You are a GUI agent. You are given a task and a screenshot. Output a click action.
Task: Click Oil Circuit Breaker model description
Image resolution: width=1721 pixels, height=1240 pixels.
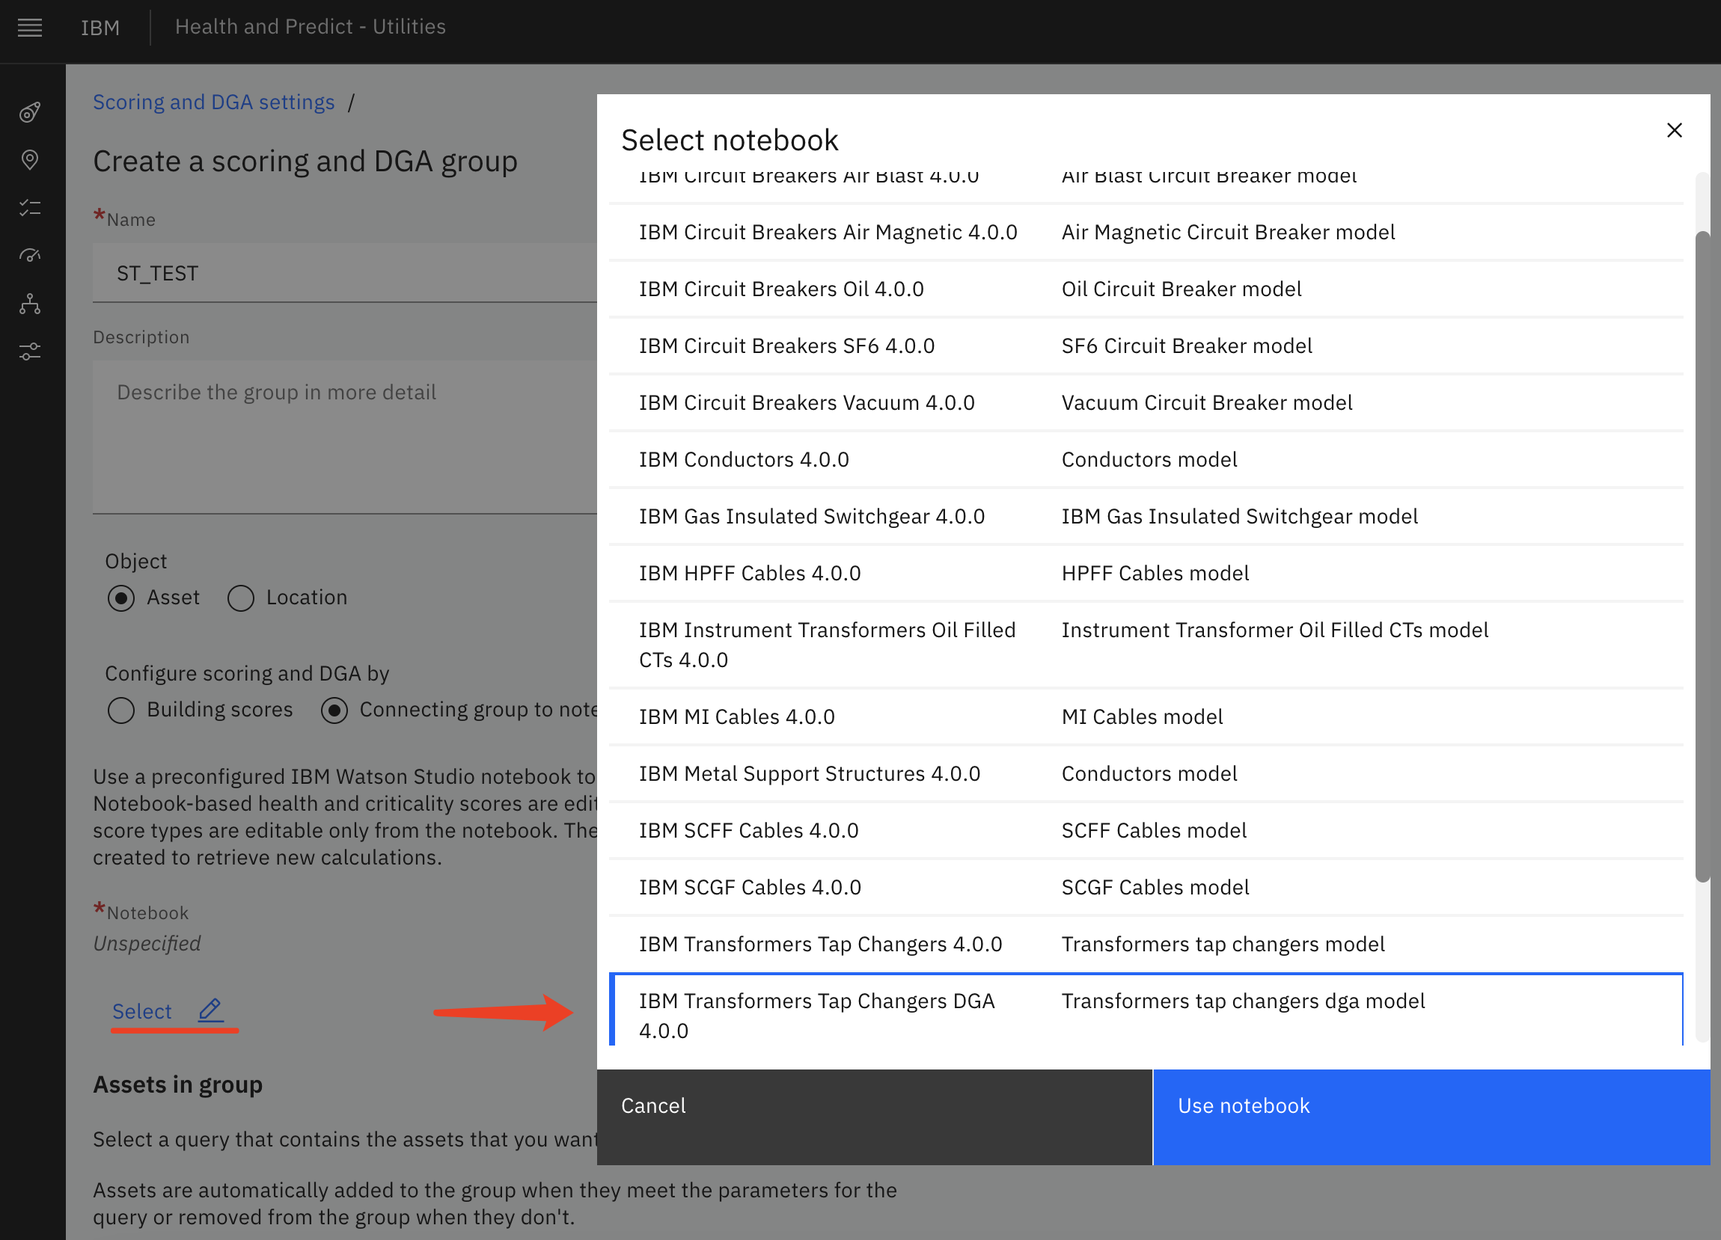click(1182, 289)
